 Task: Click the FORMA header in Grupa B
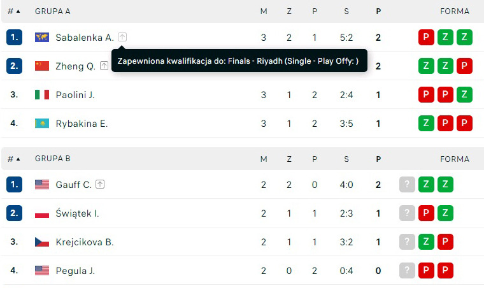coord(455,159)
